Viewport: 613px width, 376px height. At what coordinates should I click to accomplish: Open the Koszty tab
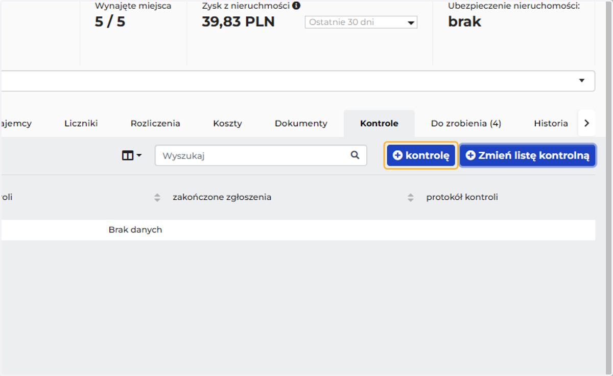[x=227, y=123]
